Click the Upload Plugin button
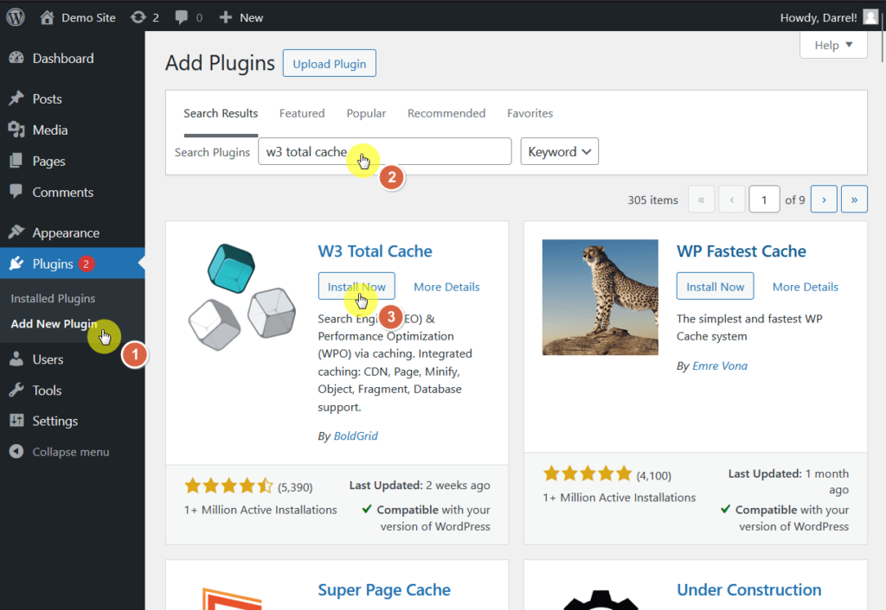The width and height of the screenshot is (886, 610). tap(330, 63)
